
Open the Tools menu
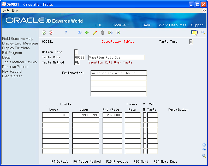(6, 10)
